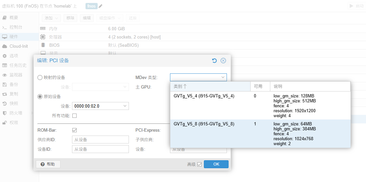Enable the All Functions checkbox
Viewport: 366px width, 182px height.
click(74, 116)
